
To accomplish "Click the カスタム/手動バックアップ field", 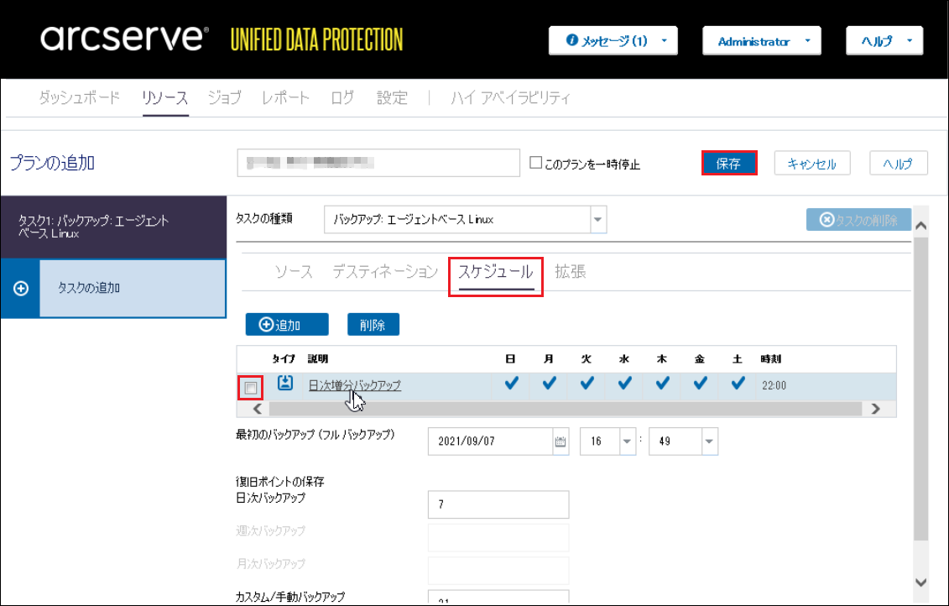I will 498,598.
